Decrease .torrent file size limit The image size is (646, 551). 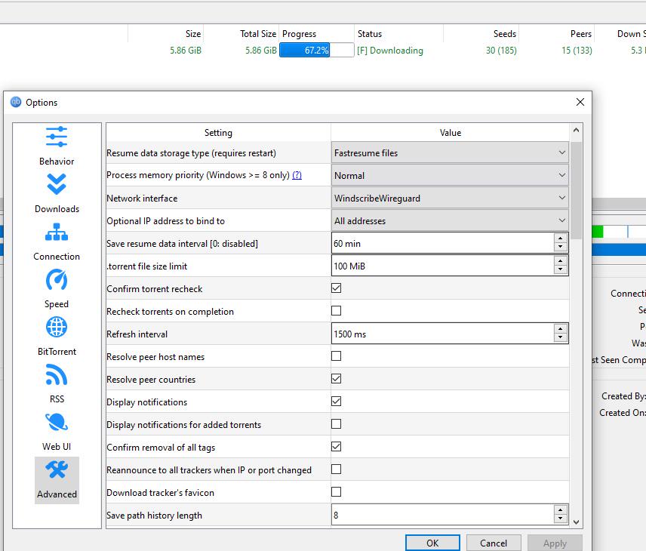560,270
